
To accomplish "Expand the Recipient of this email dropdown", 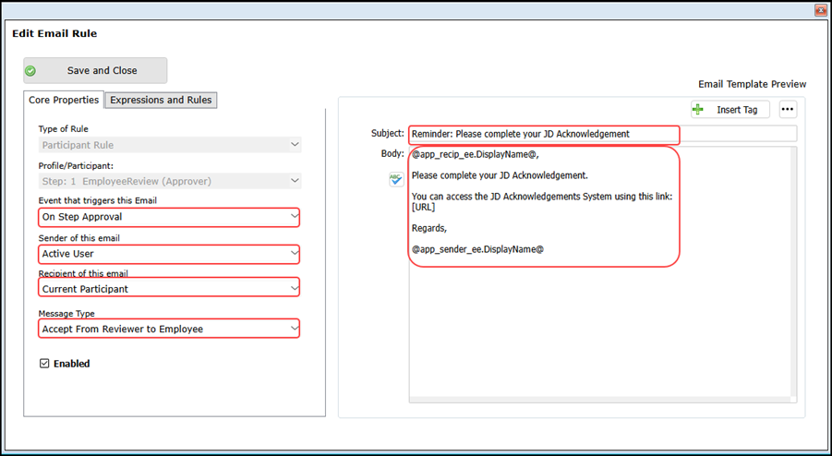I will click(294, 289).
